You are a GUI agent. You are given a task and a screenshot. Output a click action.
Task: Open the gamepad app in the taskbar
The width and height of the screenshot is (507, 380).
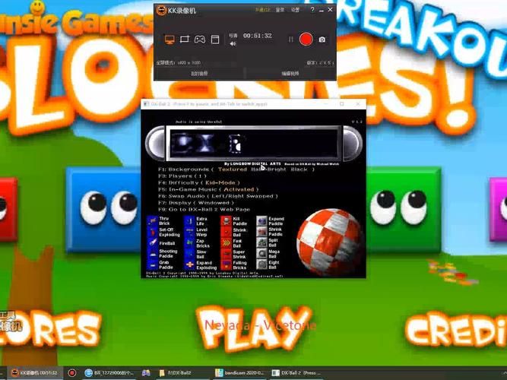[146, 373]
